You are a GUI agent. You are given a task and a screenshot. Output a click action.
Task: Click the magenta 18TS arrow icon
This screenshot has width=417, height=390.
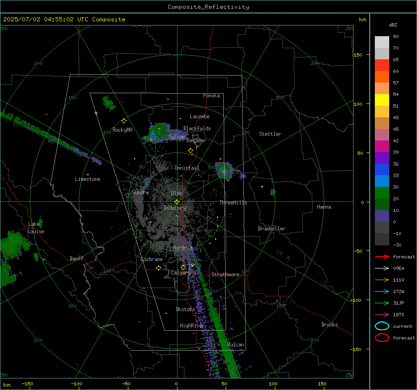(x=382, y=315)
